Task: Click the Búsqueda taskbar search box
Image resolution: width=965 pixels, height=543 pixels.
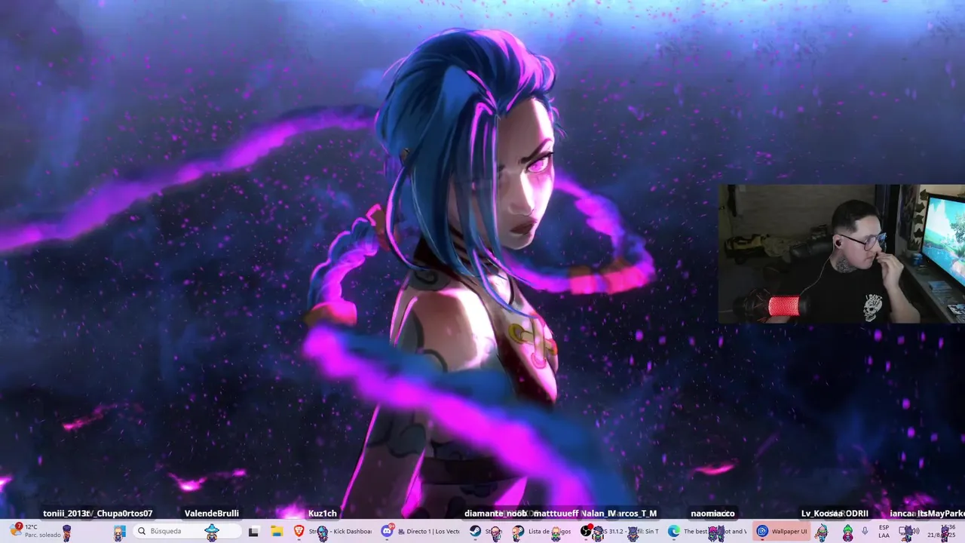Action: (x=187, y=531)
